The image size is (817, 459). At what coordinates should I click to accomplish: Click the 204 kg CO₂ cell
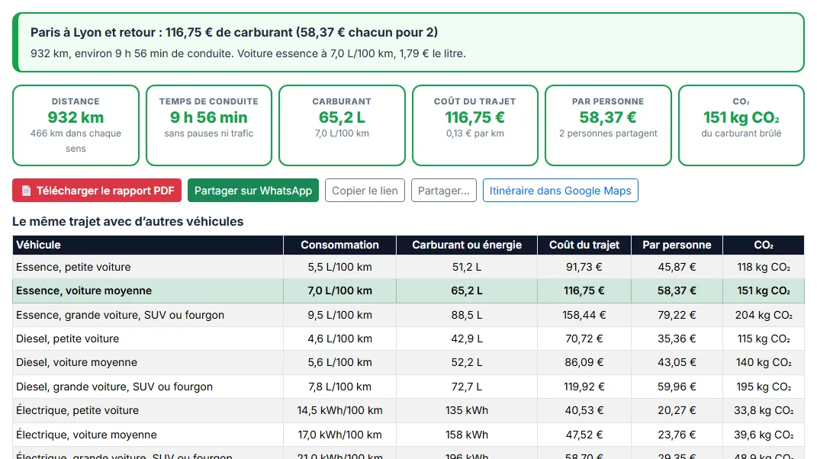(x=764, y=315)
